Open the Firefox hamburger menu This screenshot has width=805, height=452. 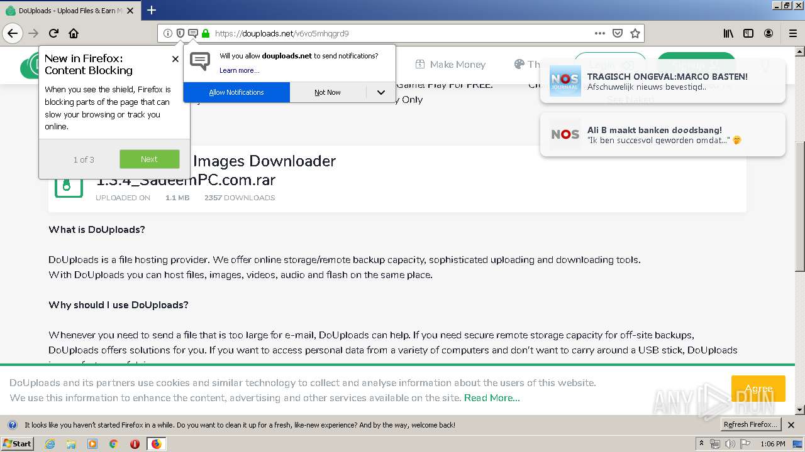793,33
